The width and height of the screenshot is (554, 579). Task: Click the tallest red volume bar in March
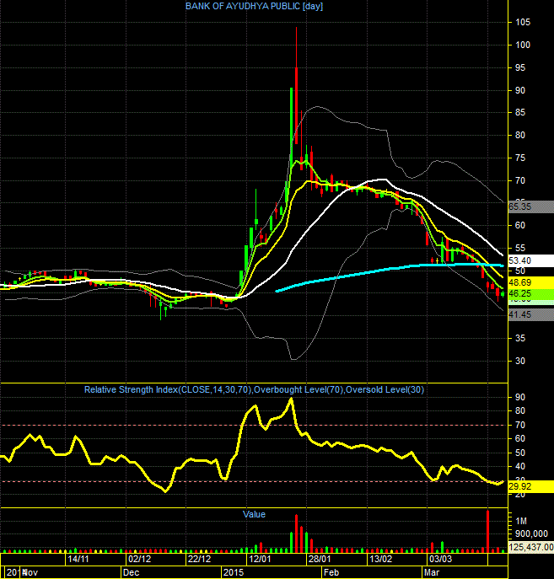point(488,531)
